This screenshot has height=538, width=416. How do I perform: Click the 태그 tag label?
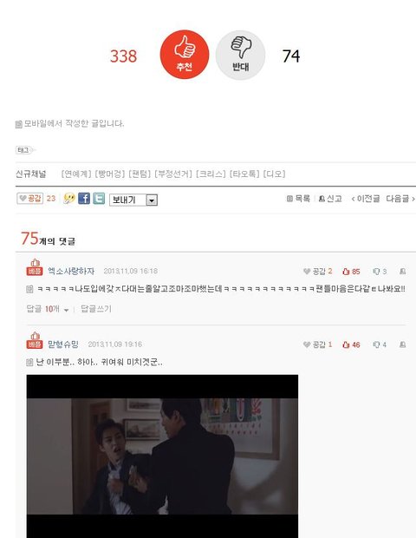point(24,150)
